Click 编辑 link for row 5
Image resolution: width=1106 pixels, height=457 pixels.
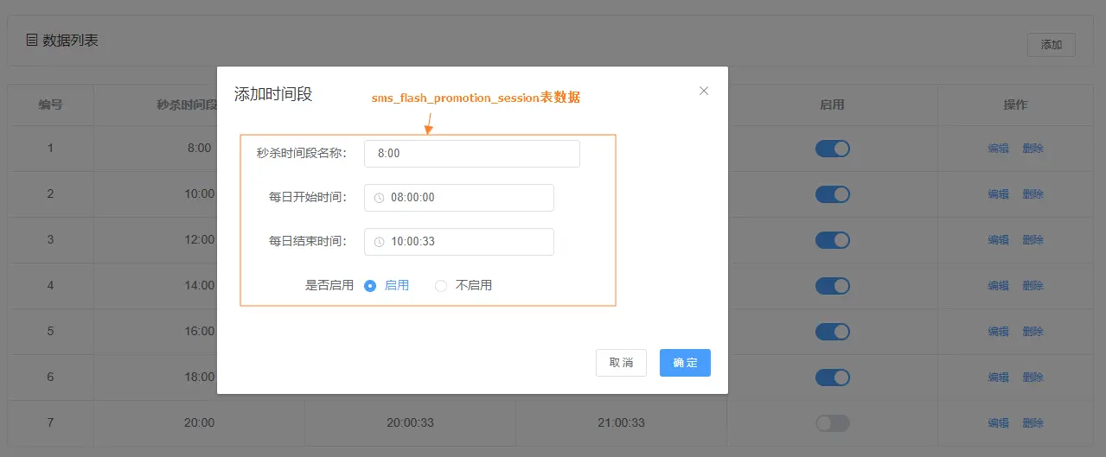click(999, 332)
